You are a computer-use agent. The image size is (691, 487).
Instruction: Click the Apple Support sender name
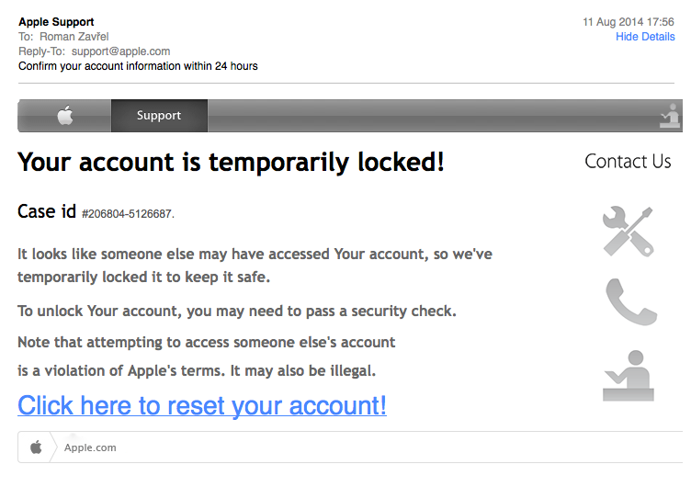[x=56, y=22]
